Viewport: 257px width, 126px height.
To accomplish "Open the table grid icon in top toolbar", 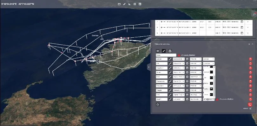I will [140, 4].
